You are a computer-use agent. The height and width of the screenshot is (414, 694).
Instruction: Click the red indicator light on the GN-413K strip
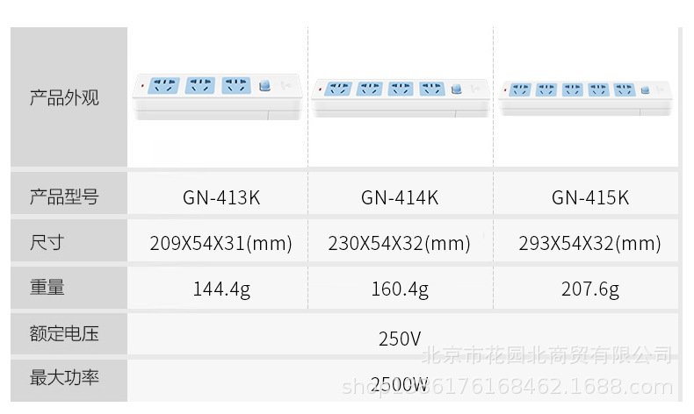pyautogui.click(x=141, y=86)
